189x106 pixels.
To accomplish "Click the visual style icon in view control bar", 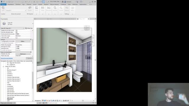I will [45, 101].
